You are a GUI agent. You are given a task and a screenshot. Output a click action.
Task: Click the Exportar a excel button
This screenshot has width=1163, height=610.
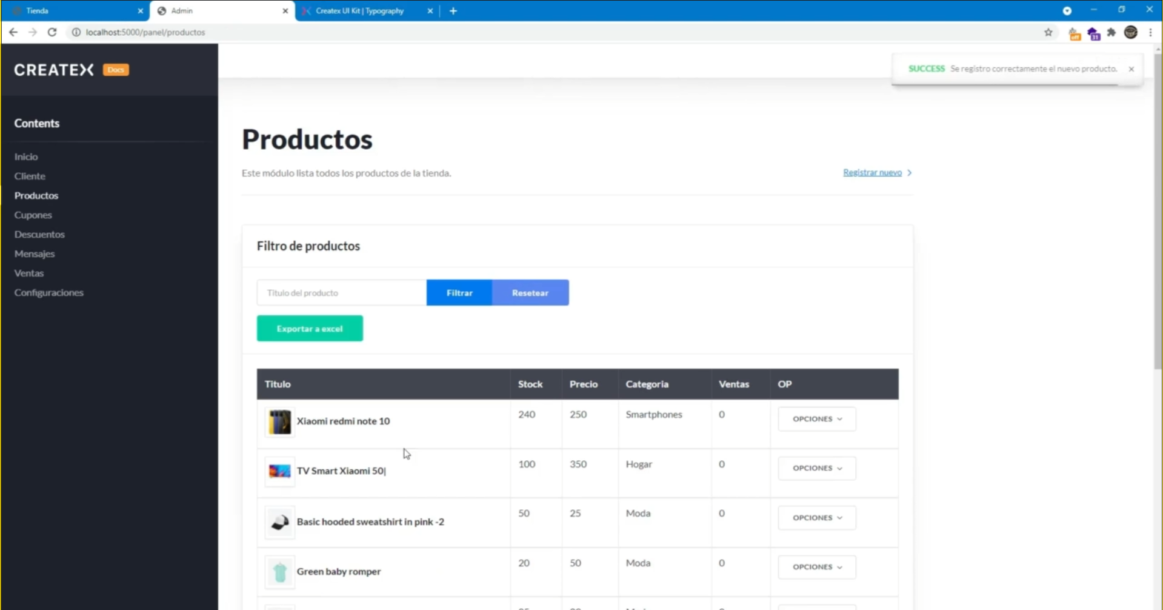coord(310,329)
